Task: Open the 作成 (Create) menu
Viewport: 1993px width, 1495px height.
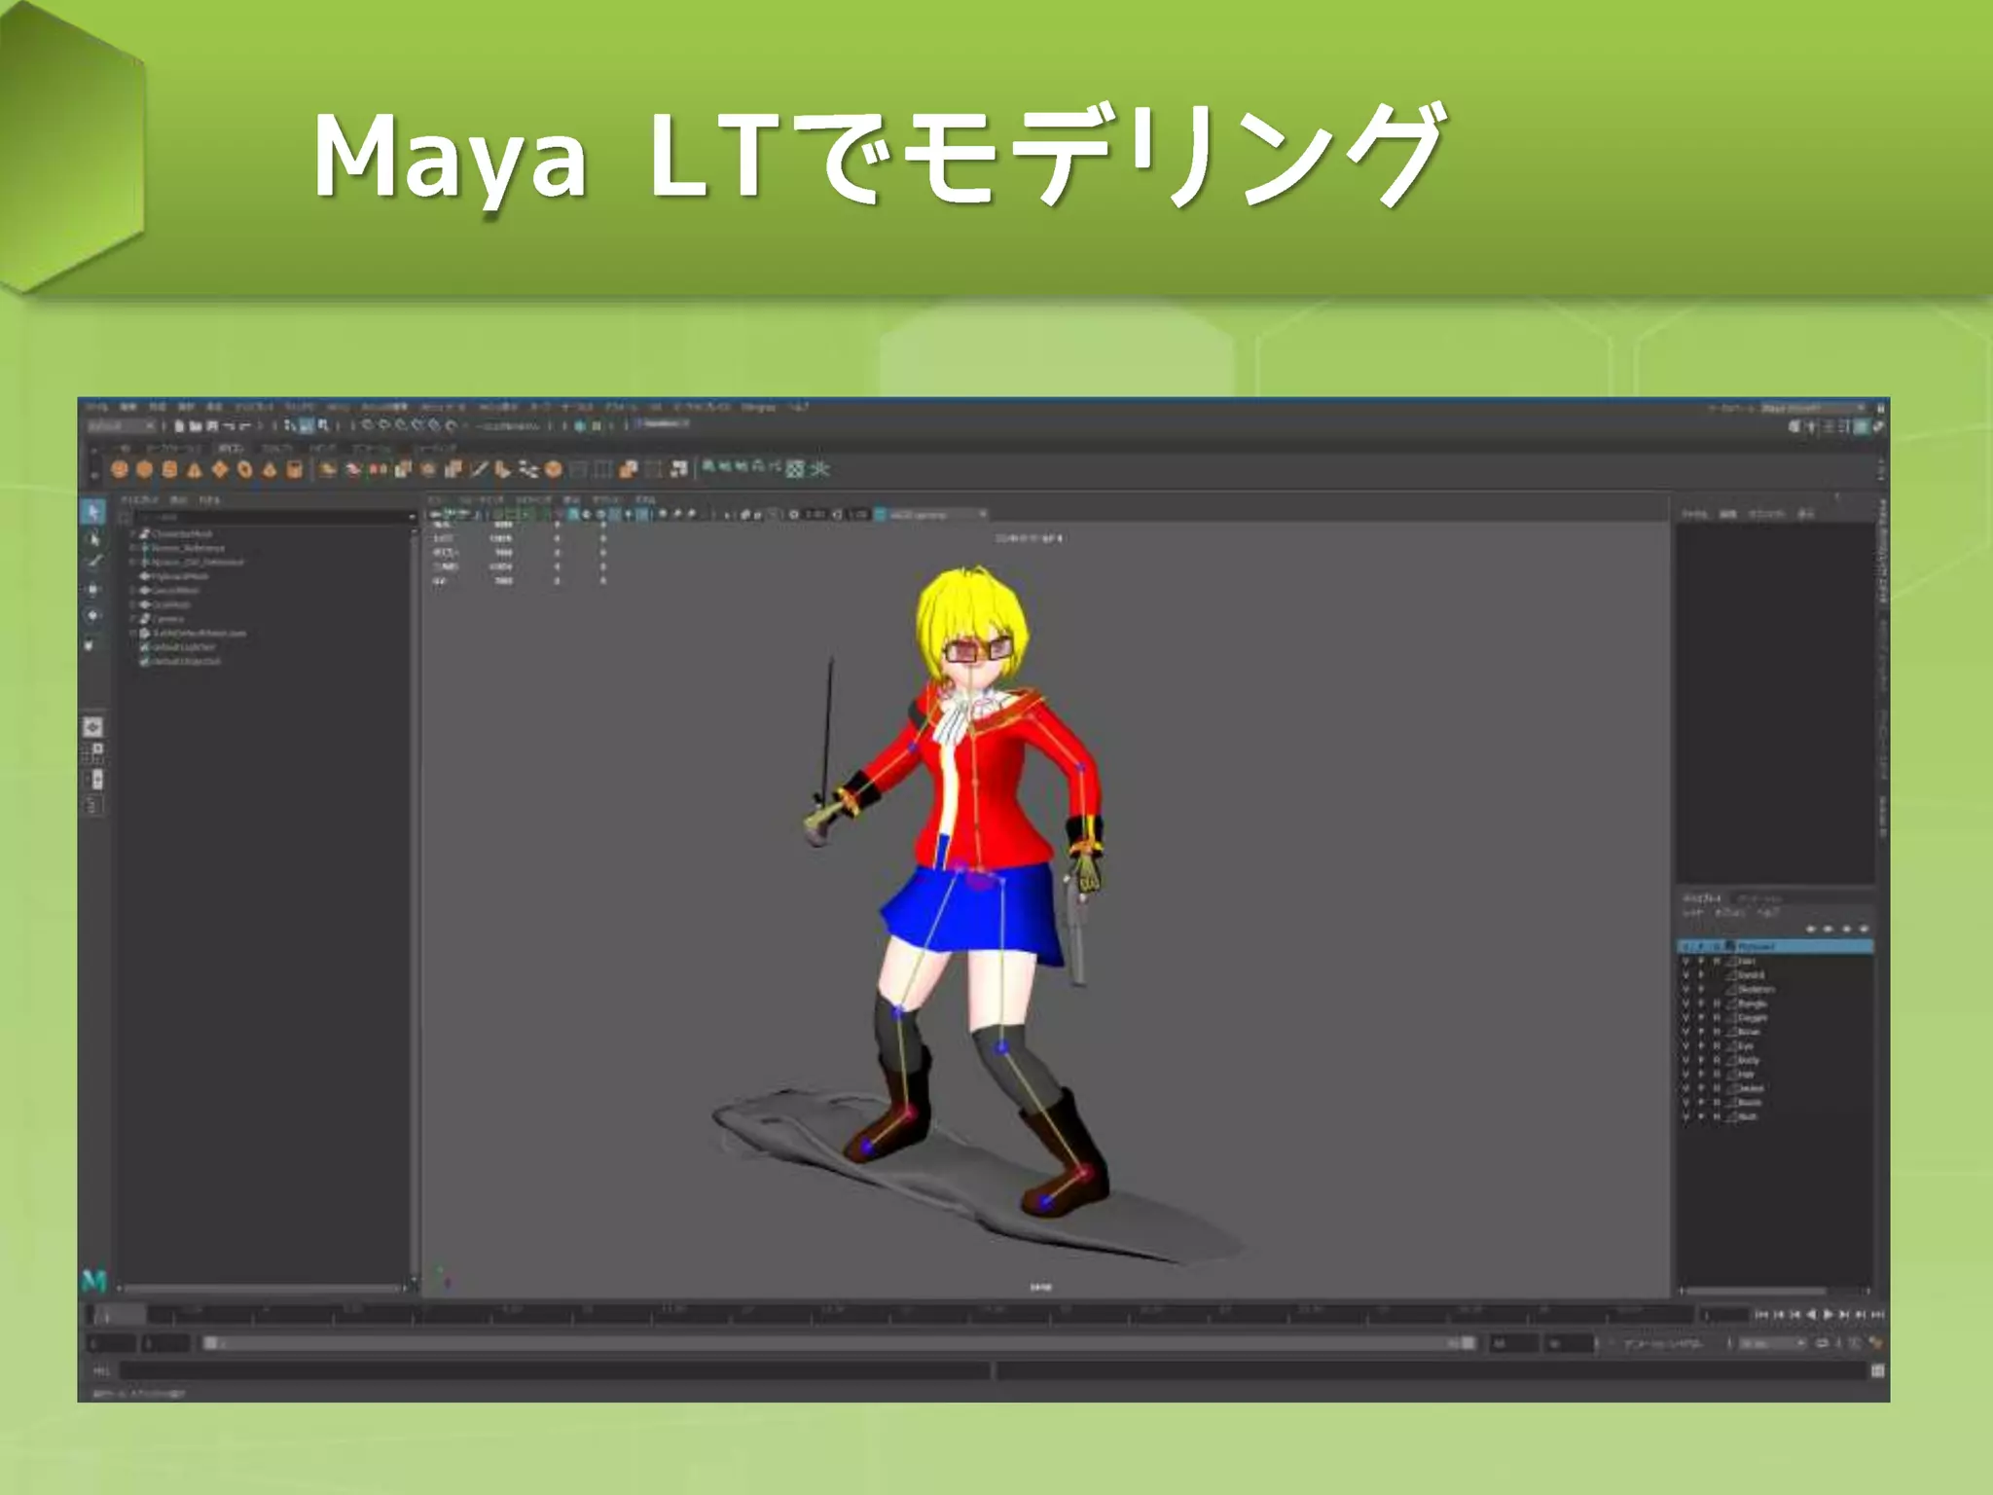Action: (158, 407)
